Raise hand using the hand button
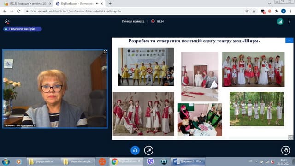Image resolution: width=295 pixels, height=166 pixels. coord(286,150)
